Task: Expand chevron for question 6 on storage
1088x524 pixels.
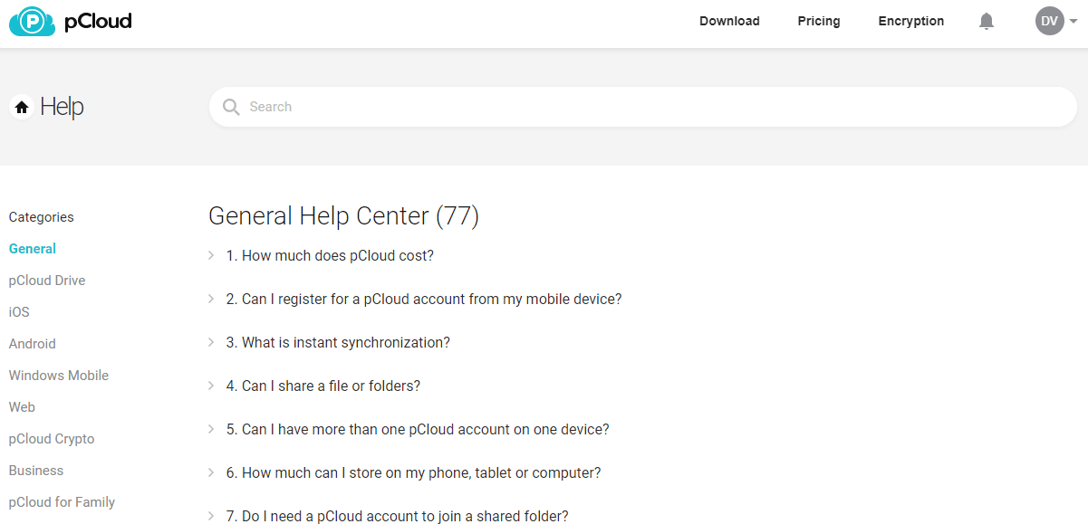Action: (x=211, y=472)
